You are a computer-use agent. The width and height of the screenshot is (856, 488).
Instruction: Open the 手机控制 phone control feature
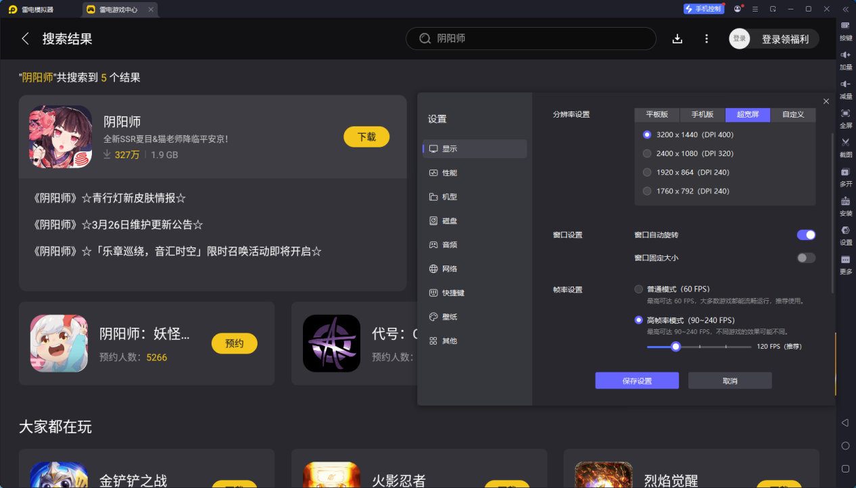pos(704,8)
